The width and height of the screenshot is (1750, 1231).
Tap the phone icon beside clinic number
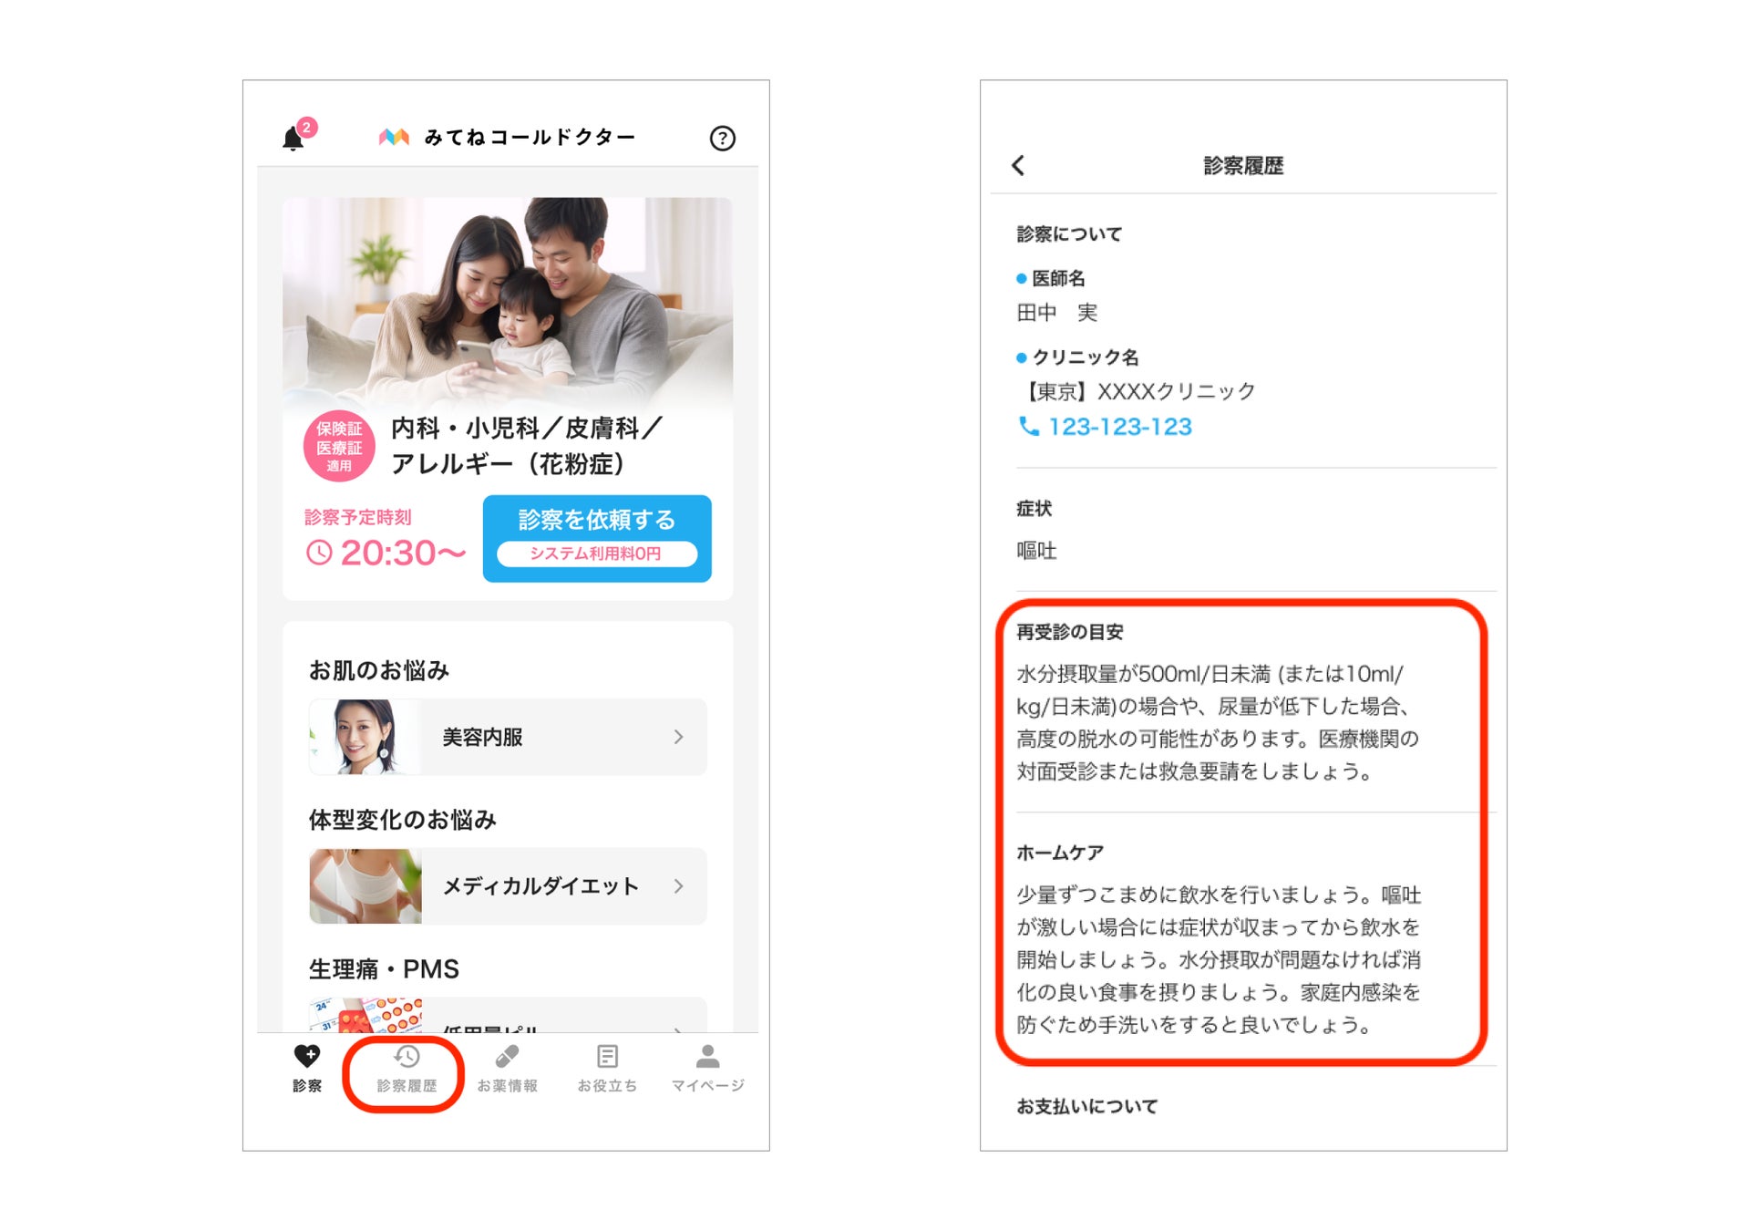point(1028,427)
